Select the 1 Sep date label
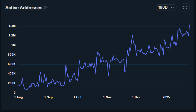Image resolution: width=196 pixels, height=112 pixels. [x=48, y=97]
